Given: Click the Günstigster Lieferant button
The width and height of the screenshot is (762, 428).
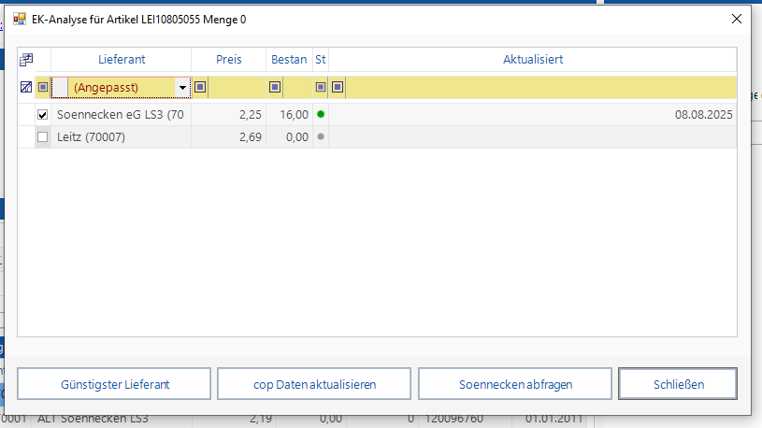Looking at the screenshot, I should (x=114, y=384).
